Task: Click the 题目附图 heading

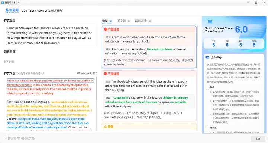Action: coord(10,52)
